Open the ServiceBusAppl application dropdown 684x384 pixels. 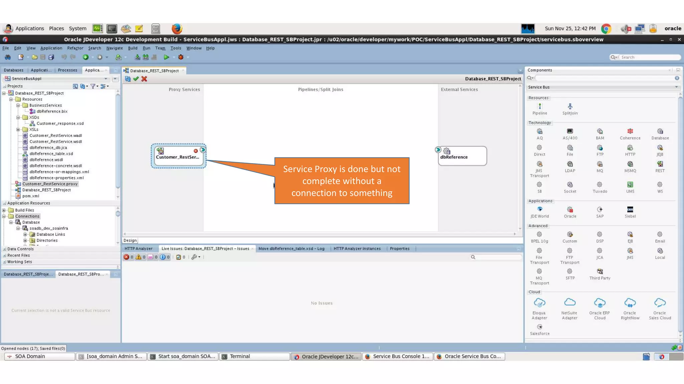click(x=106, y=79)
